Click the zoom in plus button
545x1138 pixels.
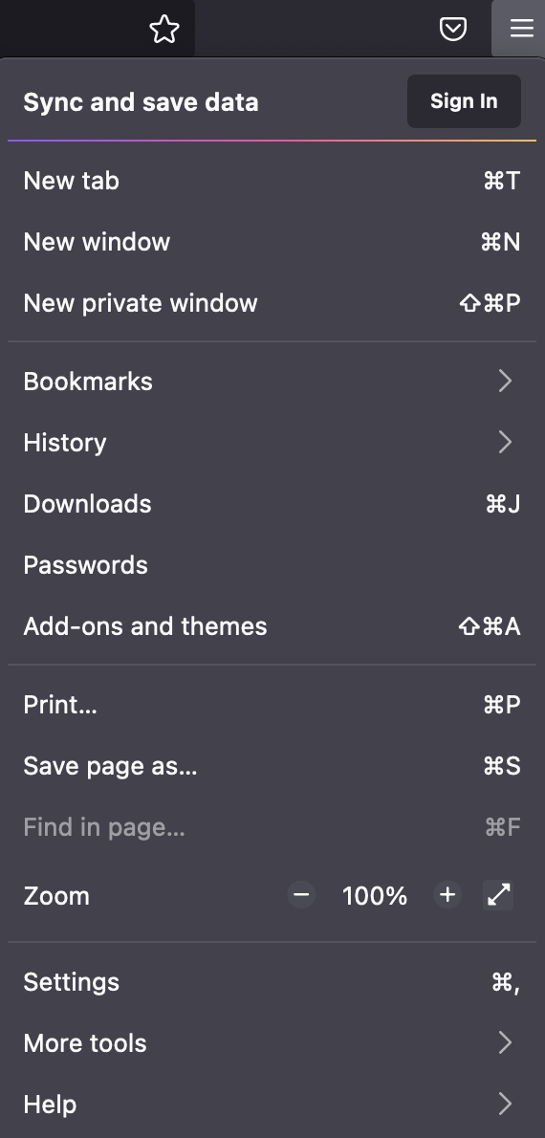point(447,895)
